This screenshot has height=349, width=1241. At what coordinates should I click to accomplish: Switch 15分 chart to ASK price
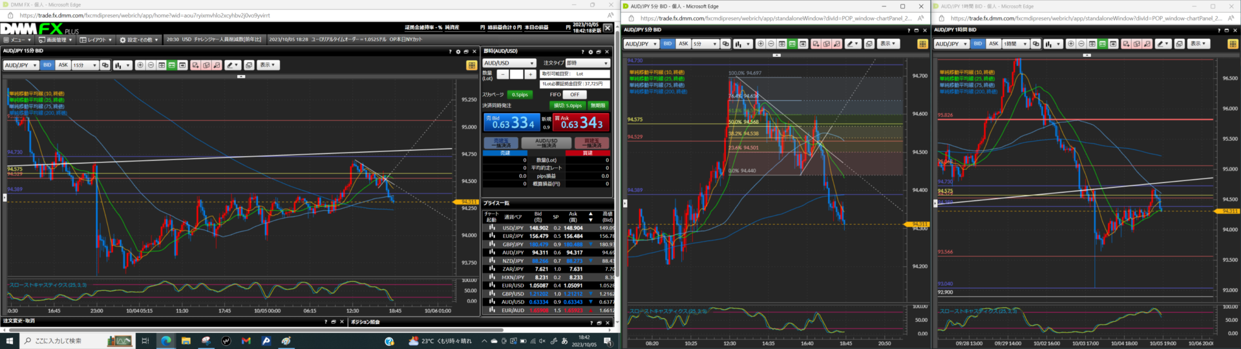63,65
